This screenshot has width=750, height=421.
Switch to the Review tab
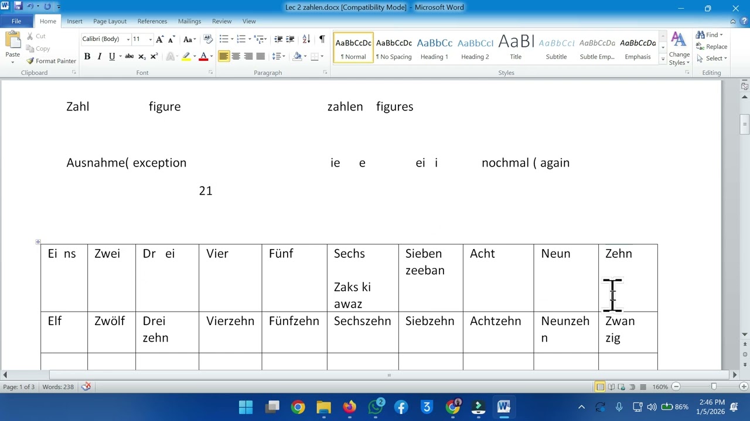coord(221,21)
